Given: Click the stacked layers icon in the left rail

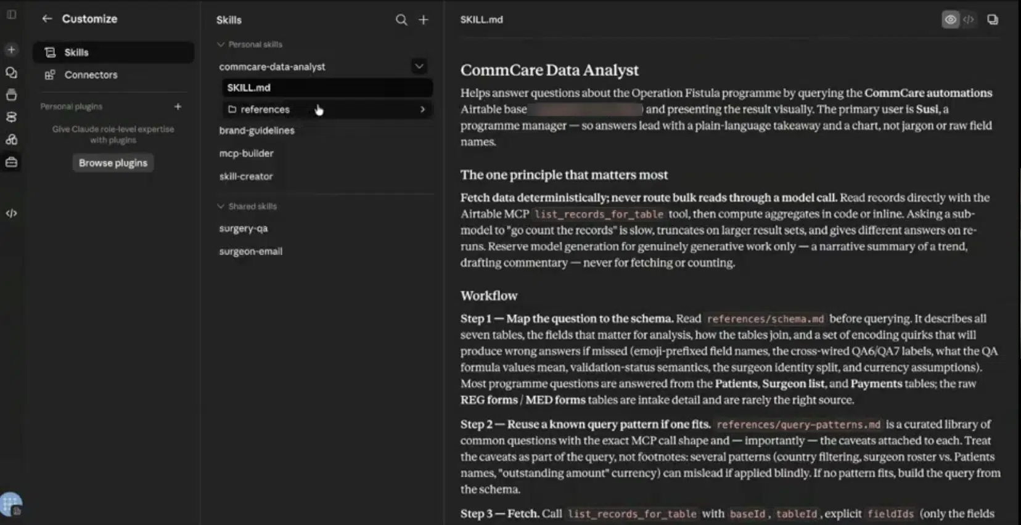Looking at the screenshot, I should (x=11, y=117).
